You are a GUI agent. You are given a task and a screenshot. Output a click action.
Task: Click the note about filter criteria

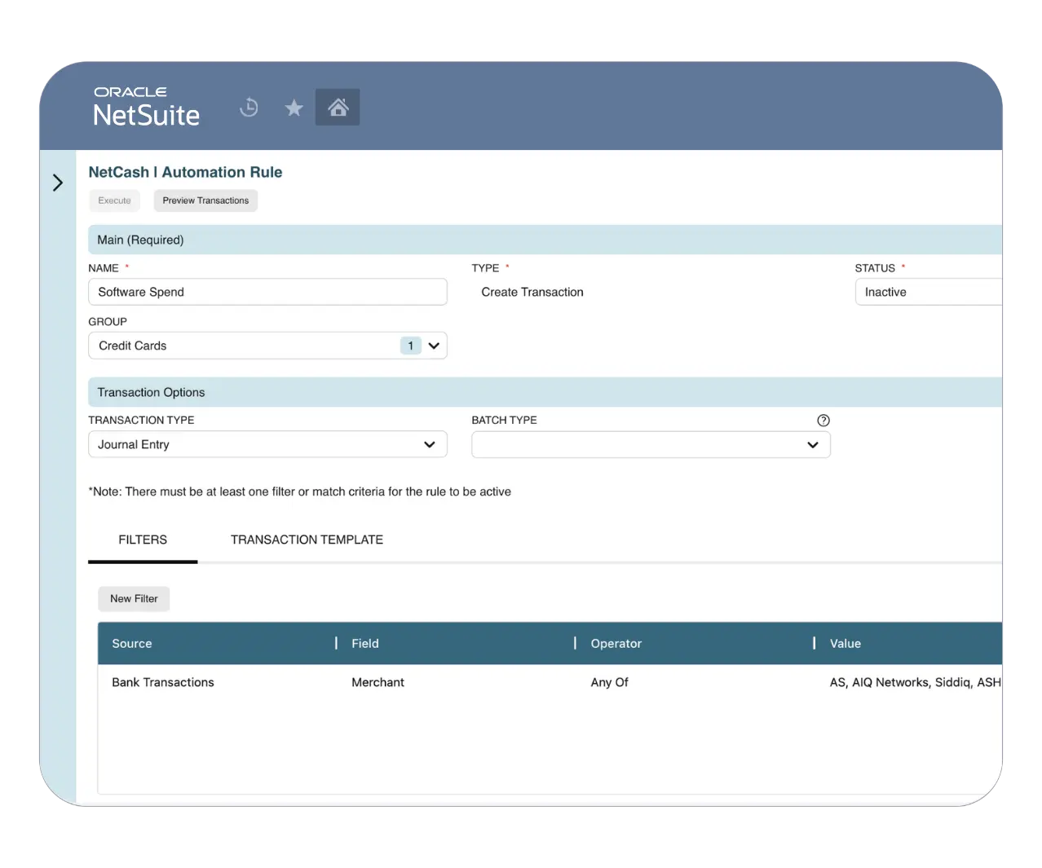point(299,491)
